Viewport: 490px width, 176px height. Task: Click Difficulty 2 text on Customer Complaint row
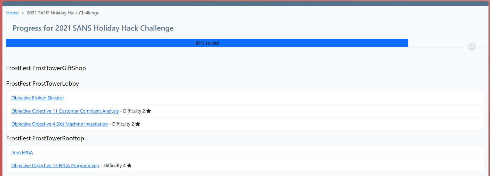[134, 111]
